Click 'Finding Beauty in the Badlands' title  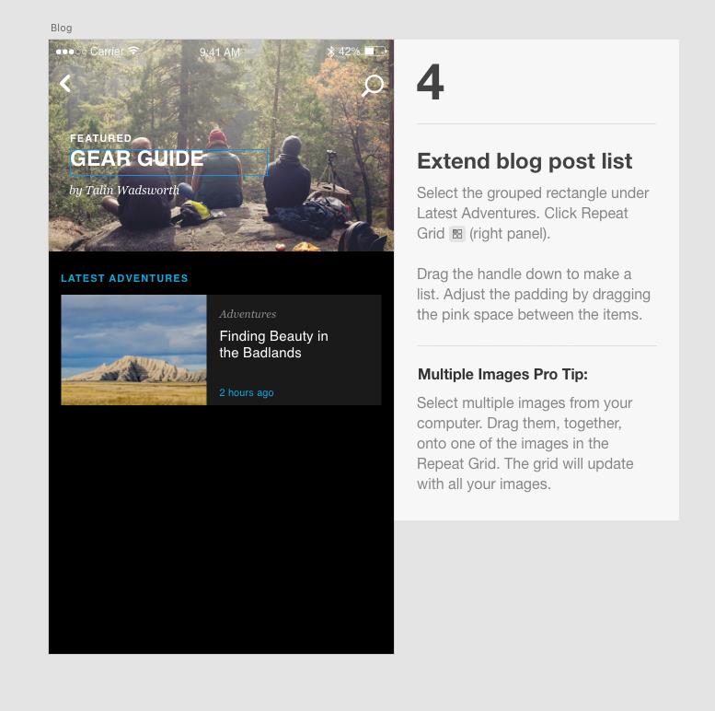273,344
